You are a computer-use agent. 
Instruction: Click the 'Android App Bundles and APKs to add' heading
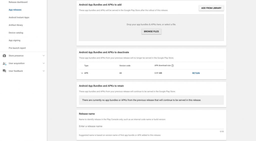[x=100, y=5]
